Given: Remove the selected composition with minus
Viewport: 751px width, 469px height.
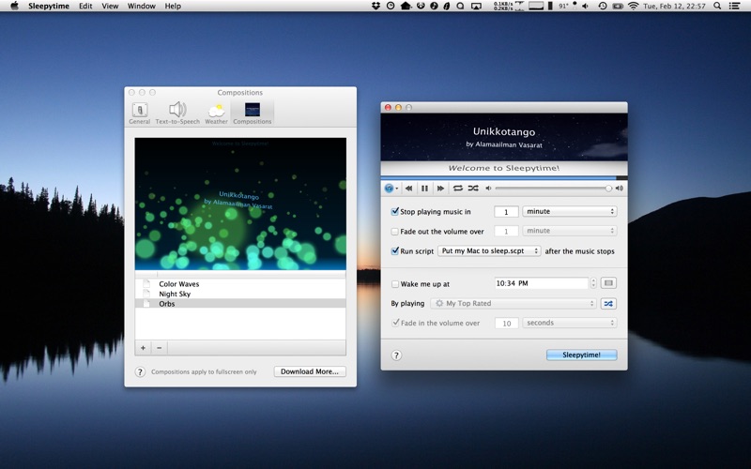Looking at the screenshot, I should coord(159,347).
